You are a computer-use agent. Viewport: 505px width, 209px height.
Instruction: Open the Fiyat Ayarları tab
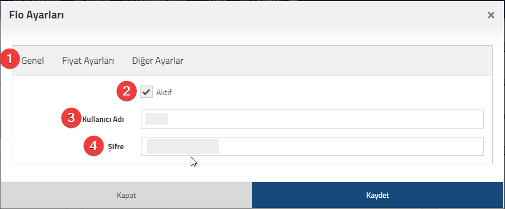[x=88, y=60]
